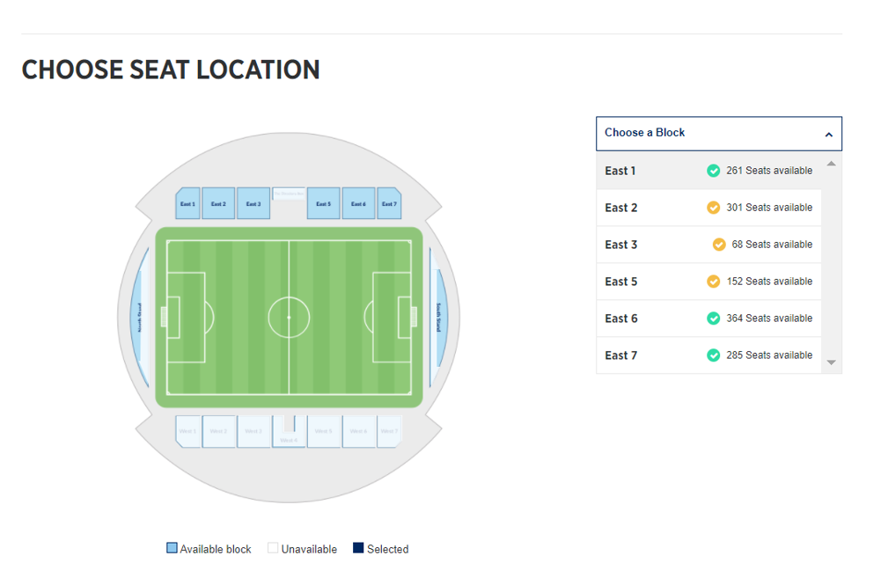Click the green checkmark icon for East 6

click(x=713, y=318)
